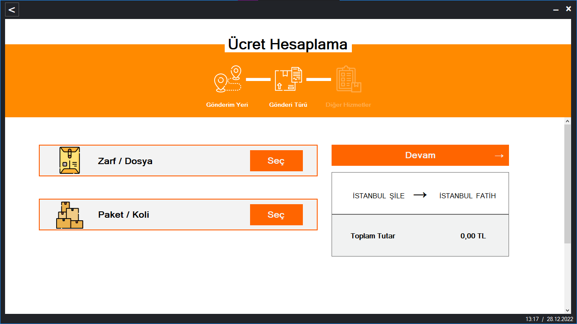Select Paket / Koli with its Seç button
The height and width of the screenshot is (324, 577).
point(276,215)
